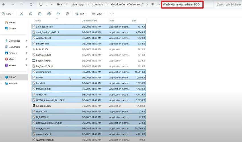Click the Search Win64Master search field
The width and height of the screenshot is (242, 142).
[x=228, y=5]
